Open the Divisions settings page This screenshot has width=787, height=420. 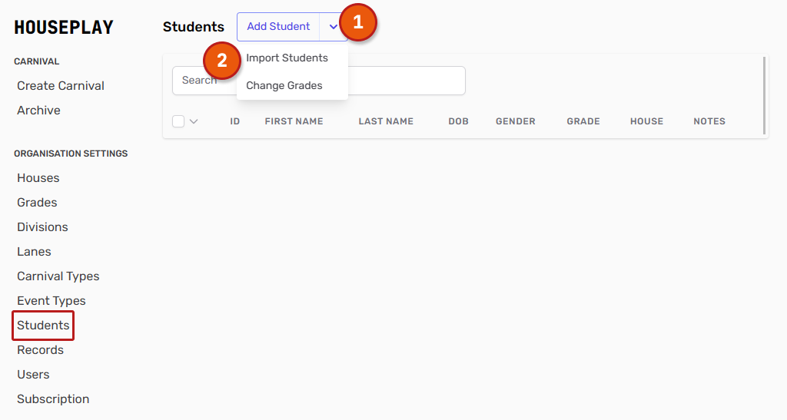[x=42, y=227]
